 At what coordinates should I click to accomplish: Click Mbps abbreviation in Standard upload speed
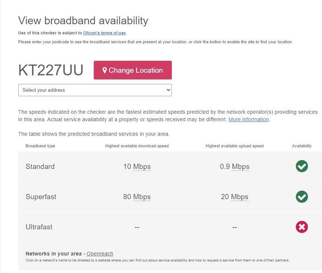[x=241, y=167]
